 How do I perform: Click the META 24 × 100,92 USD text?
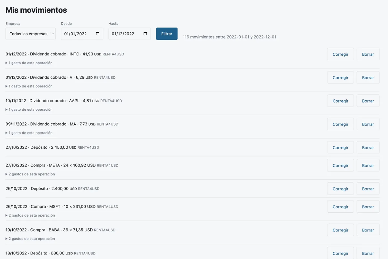[62, 165]
